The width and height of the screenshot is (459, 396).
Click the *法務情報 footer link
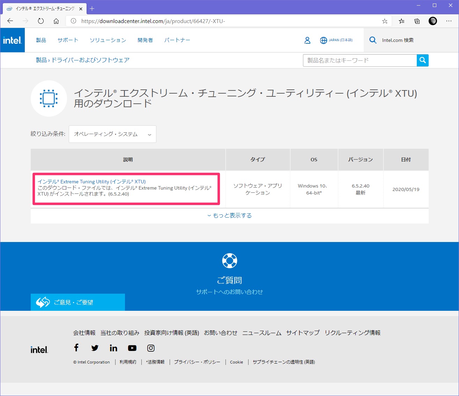(x=155, y=362)
